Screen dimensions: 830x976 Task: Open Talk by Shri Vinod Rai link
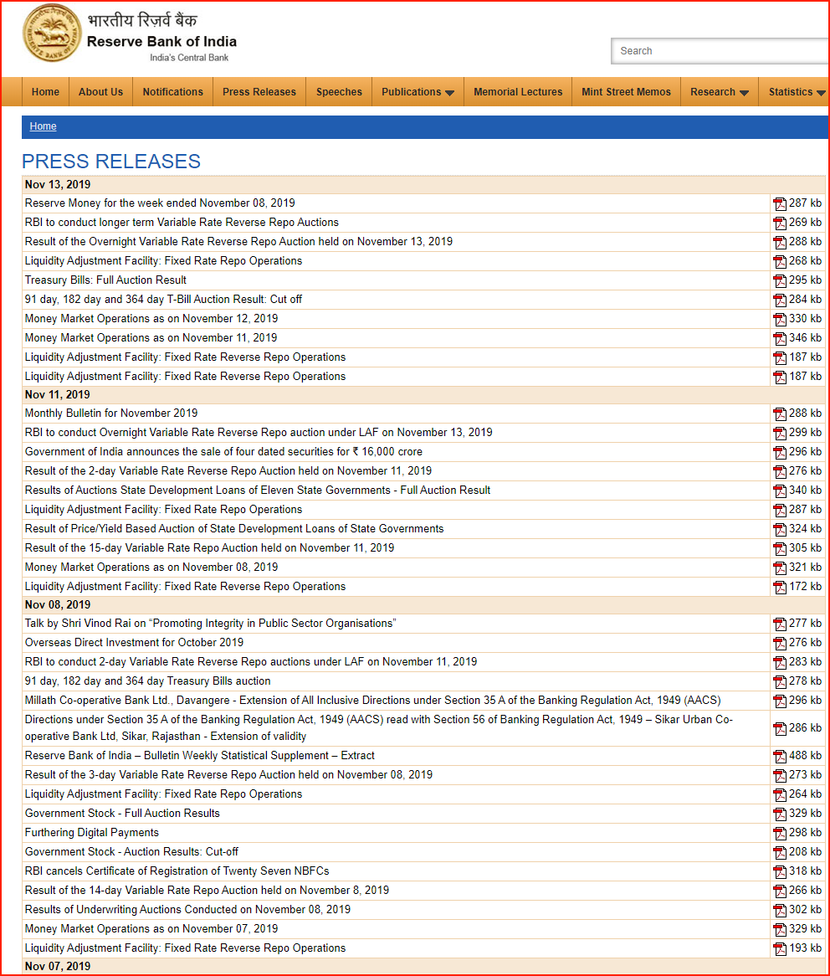click(211, 623)
